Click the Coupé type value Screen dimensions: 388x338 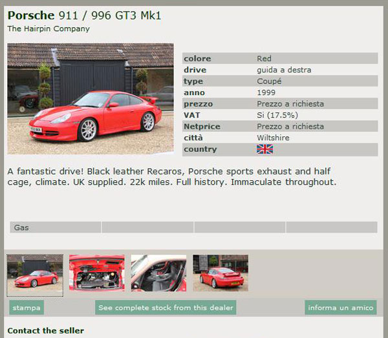tap(269, 81)
